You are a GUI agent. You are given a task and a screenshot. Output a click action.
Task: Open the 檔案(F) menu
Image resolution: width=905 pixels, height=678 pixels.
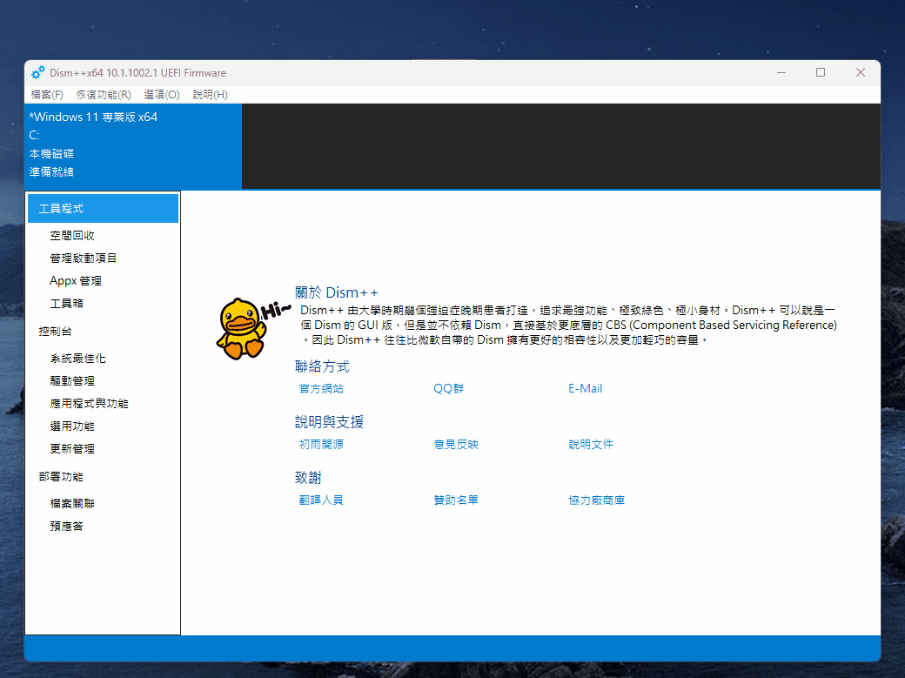click(47, 95)
